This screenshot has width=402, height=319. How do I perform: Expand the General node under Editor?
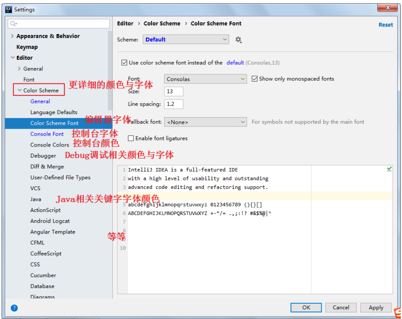(x=19, y=69)
